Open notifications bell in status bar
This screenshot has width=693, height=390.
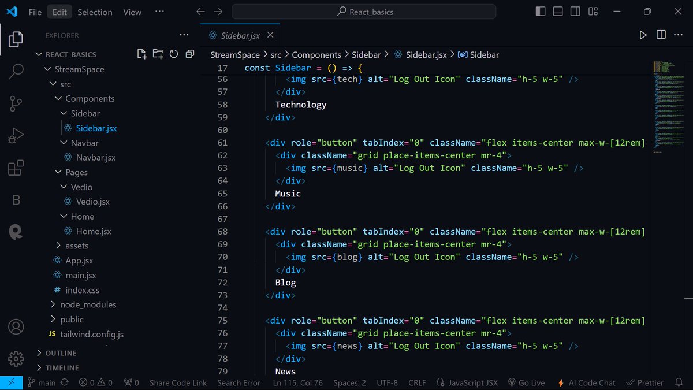678,382
